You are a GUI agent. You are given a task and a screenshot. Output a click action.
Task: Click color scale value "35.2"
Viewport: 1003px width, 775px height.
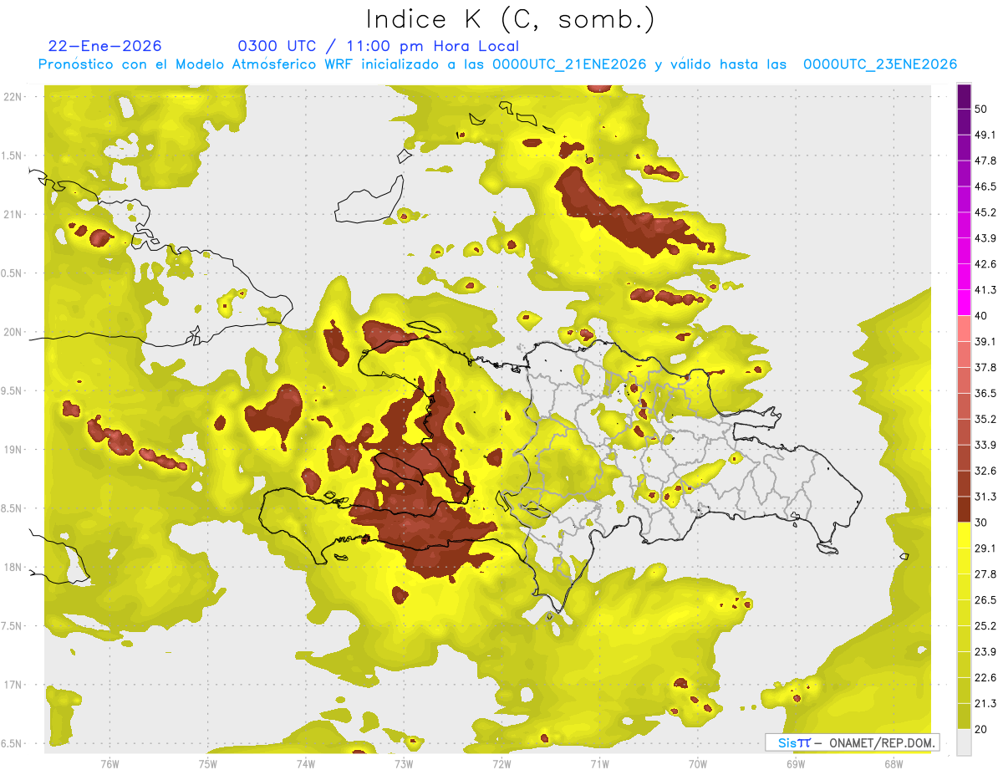point(985,419)
